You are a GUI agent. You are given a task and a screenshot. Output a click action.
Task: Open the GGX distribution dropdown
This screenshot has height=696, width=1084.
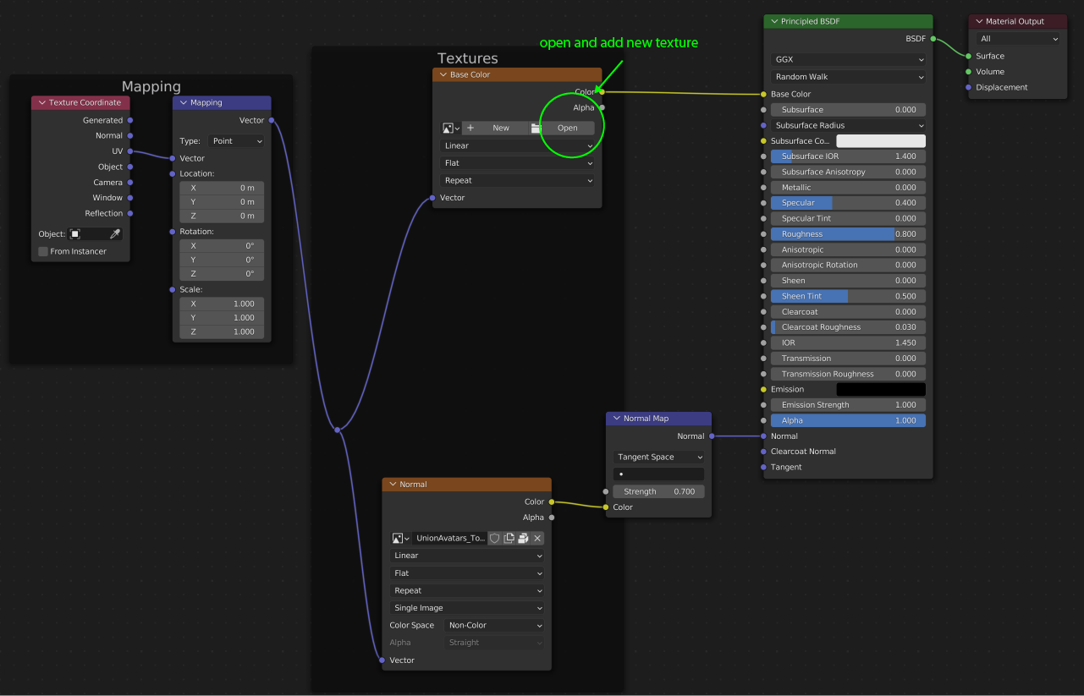848,59
